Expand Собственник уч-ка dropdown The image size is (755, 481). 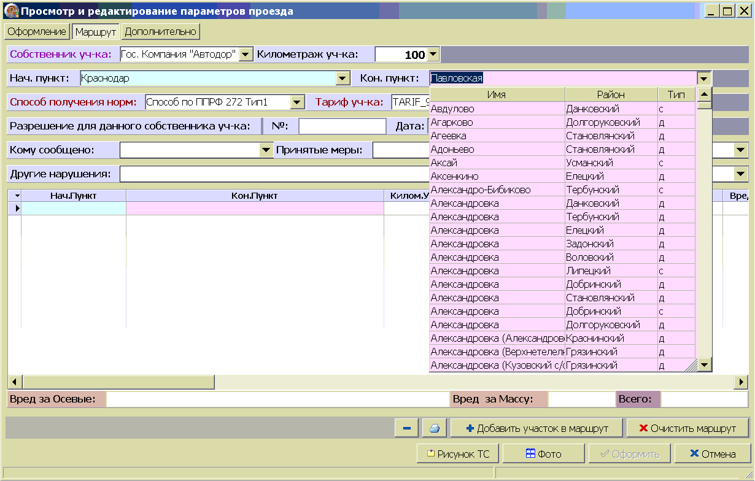(x=246, y=55)
